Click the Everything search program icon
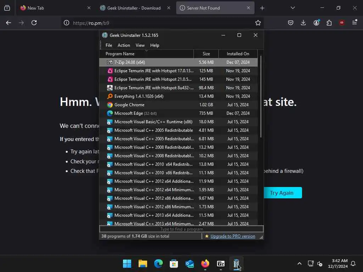Screen dimensions: 363x272 (x=110, y=96)
